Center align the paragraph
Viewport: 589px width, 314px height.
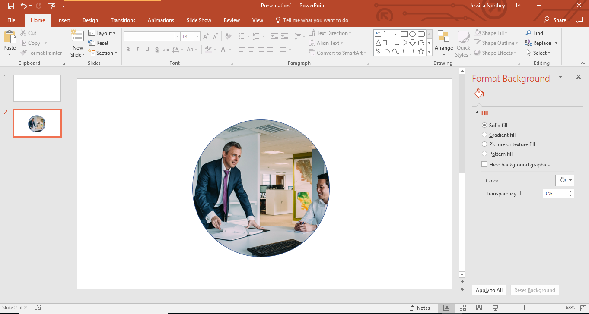[x=251, y=50]
